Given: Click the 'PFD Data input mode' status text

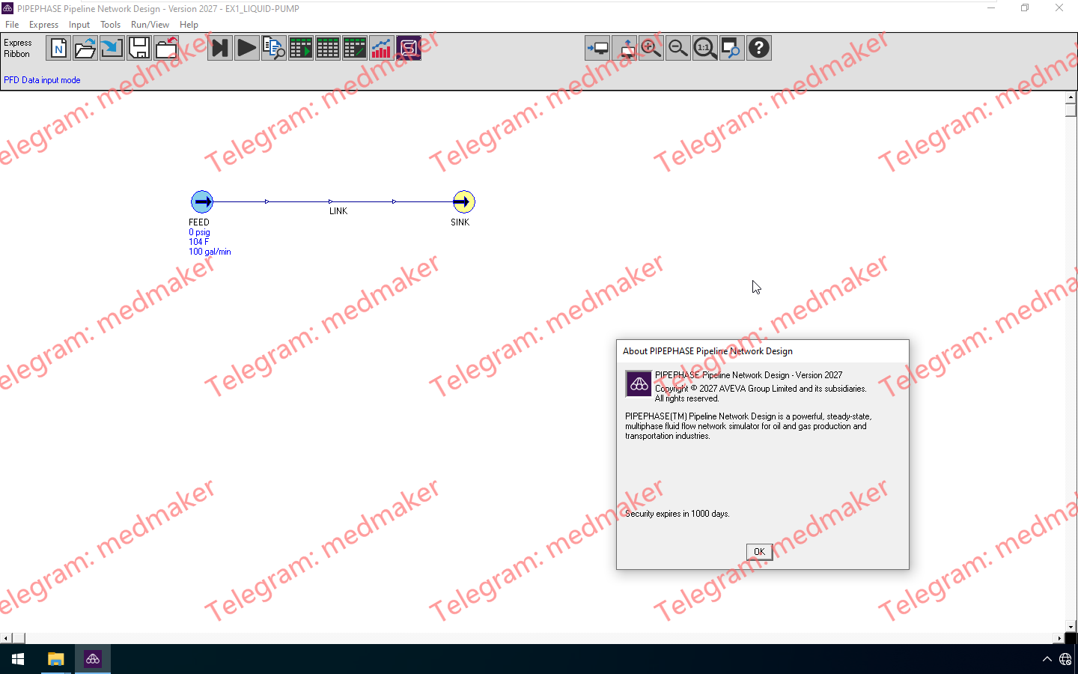Looking at the screenshot, I should point(42,80).
